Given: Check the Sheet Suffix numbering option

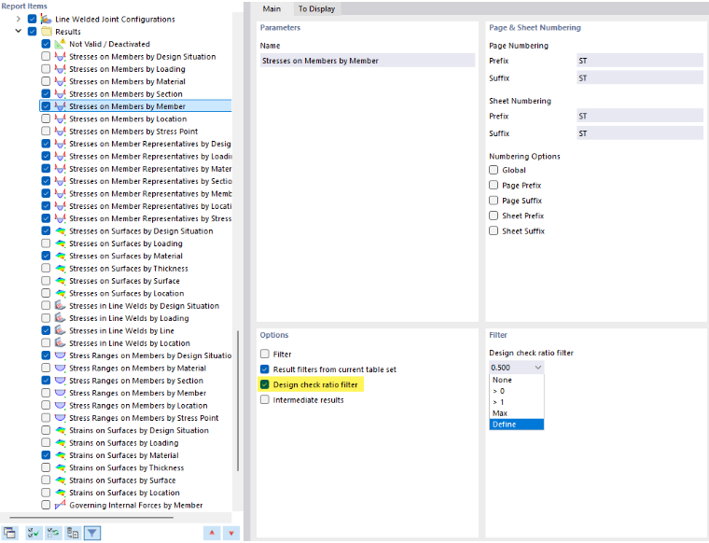Looking at the screenshot, I should (494, 231).
